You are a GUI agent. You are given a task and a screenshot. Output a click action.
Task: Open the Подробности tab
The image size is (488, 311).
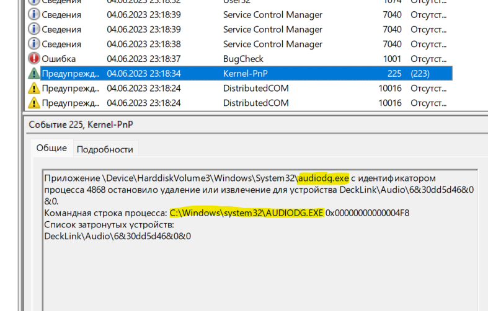[105, 149]
